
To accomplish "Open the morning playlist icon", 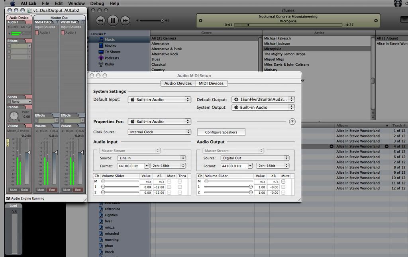I will click(101, 239).
